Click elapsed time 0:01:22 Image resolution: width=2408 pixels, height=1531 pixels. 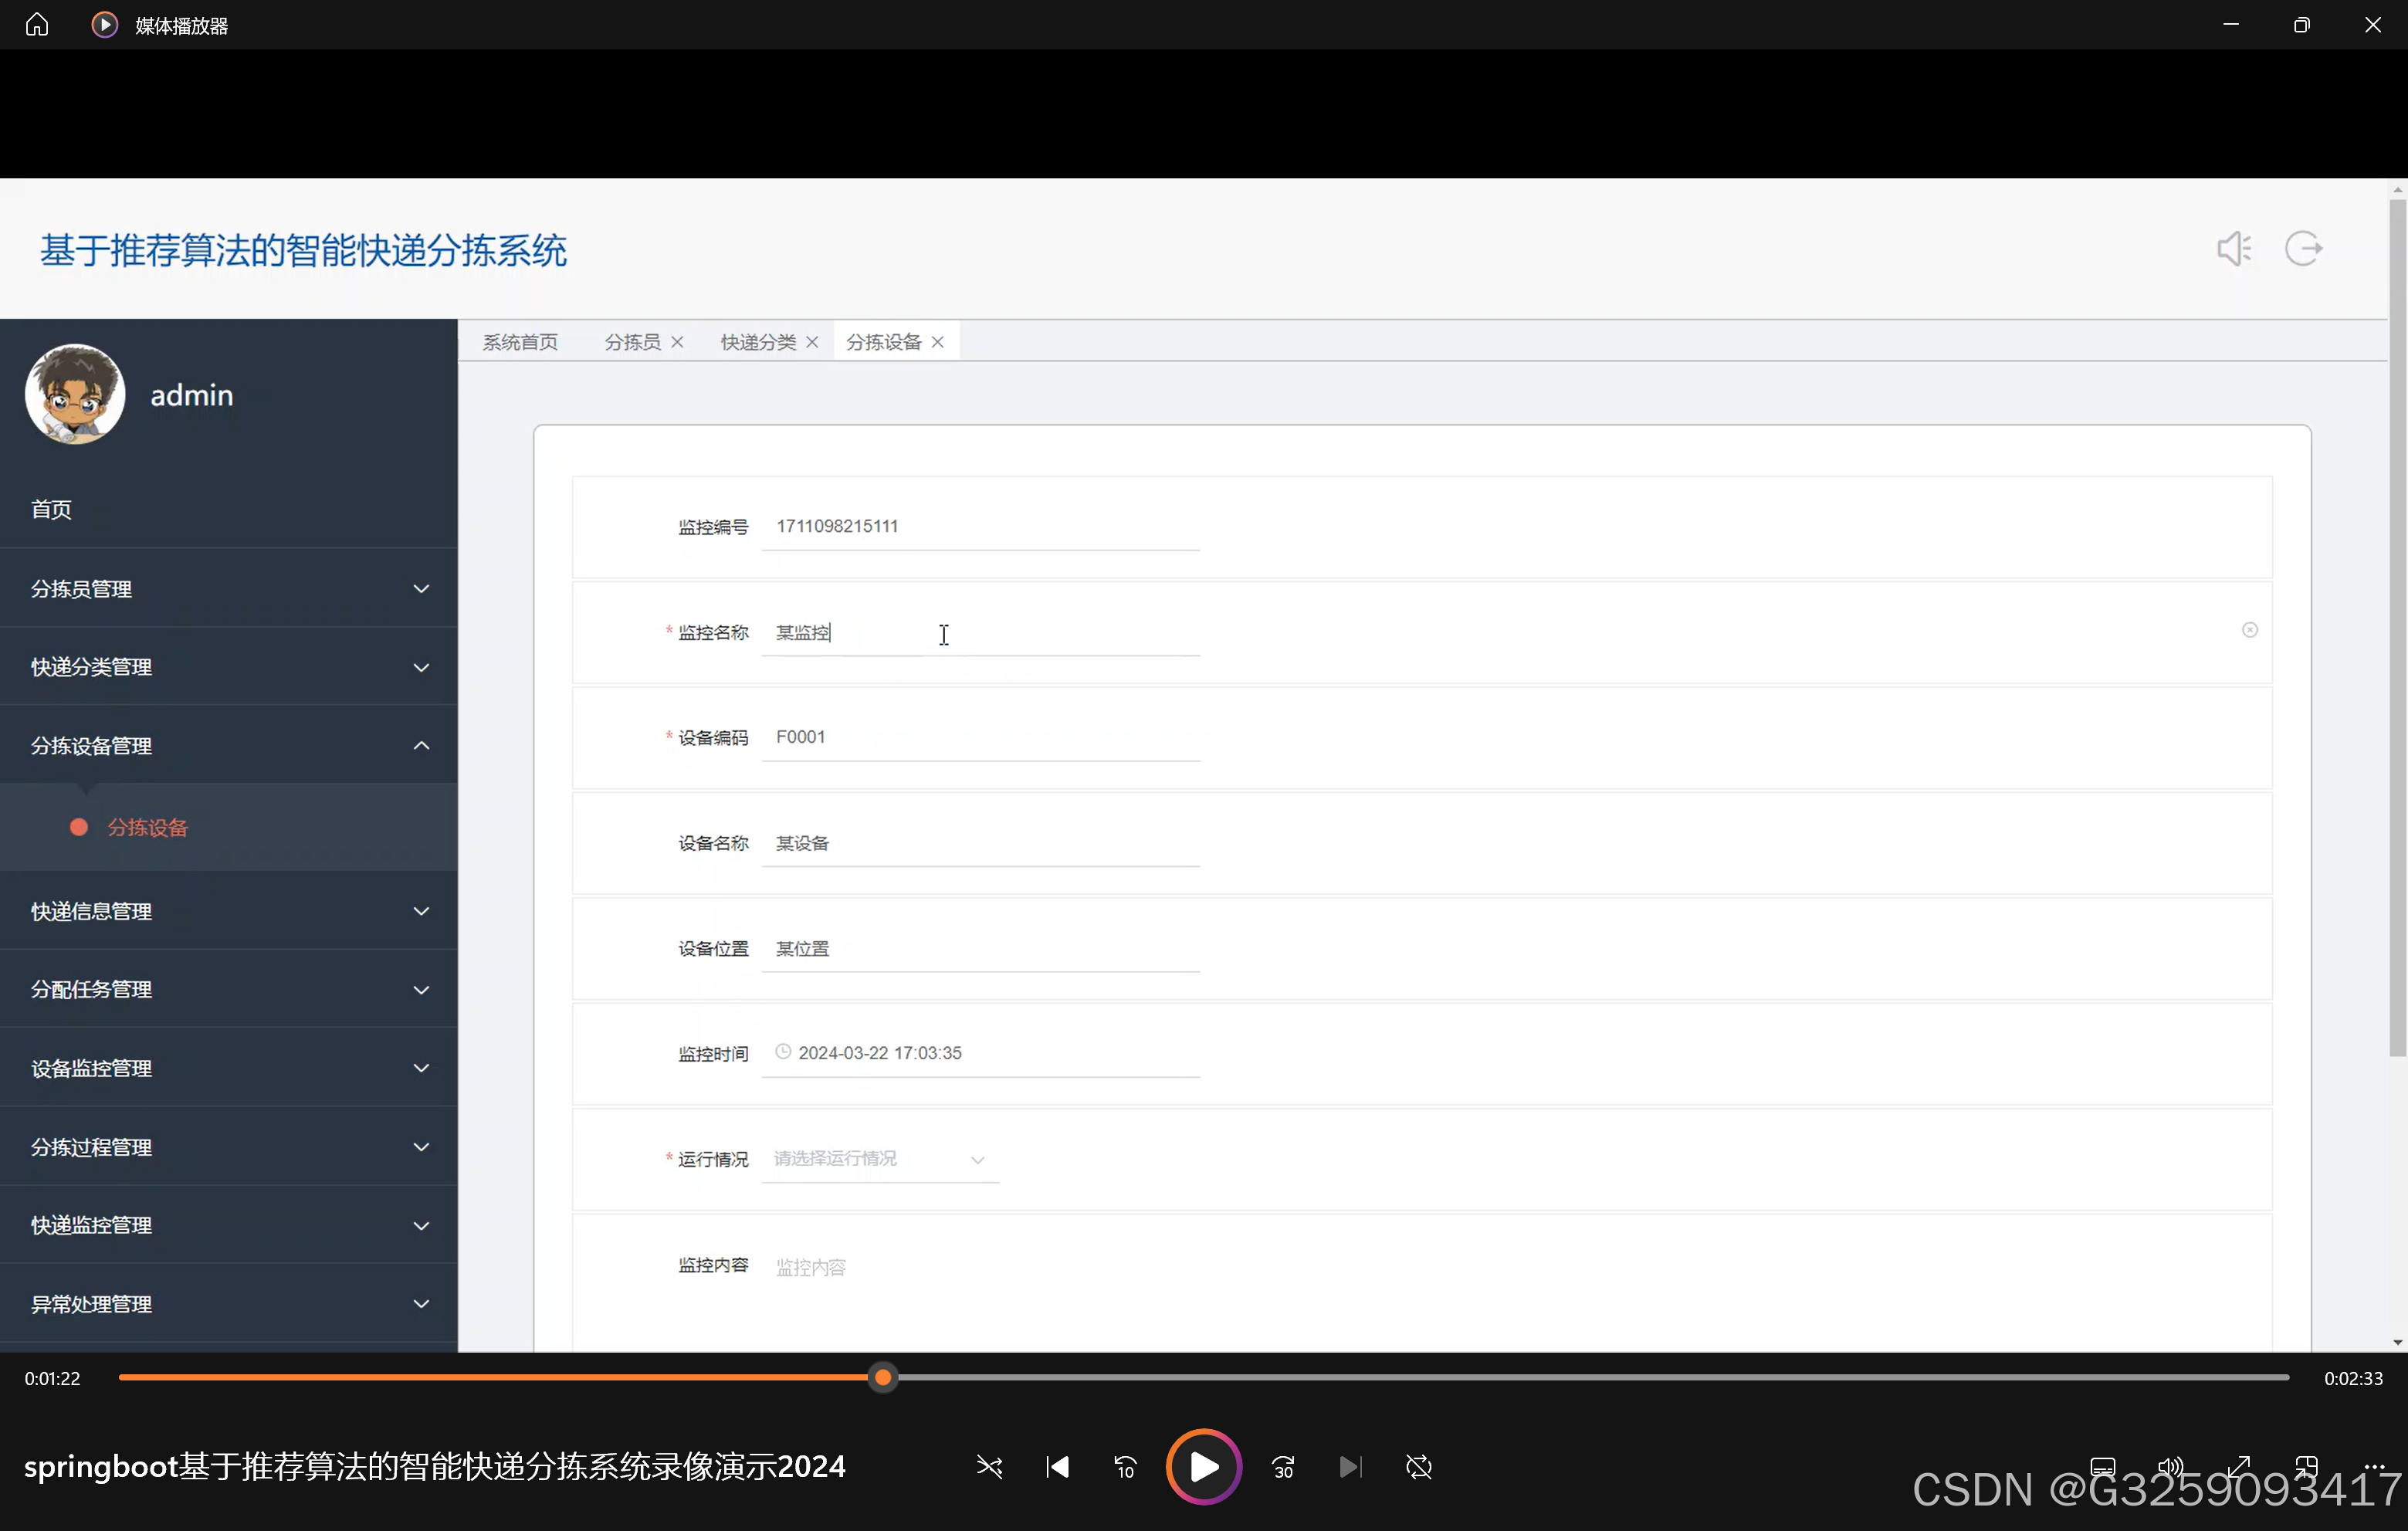point(52,1379)
